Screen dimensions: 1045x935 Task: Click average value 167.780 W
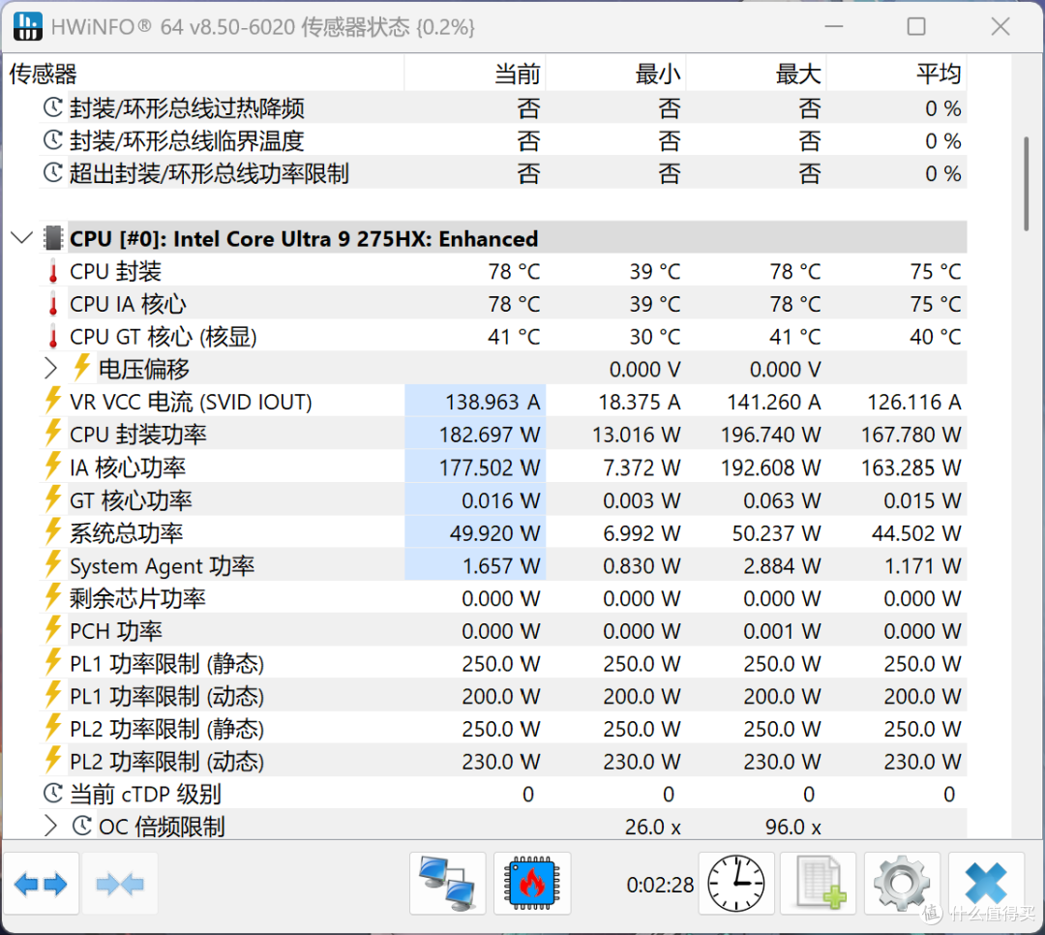[911, 435]
